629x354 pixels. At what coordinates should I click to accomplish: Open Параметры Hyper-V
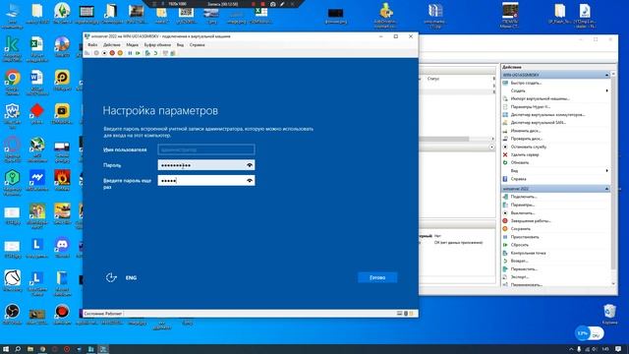pyautogui.click(x=531, y=107)
